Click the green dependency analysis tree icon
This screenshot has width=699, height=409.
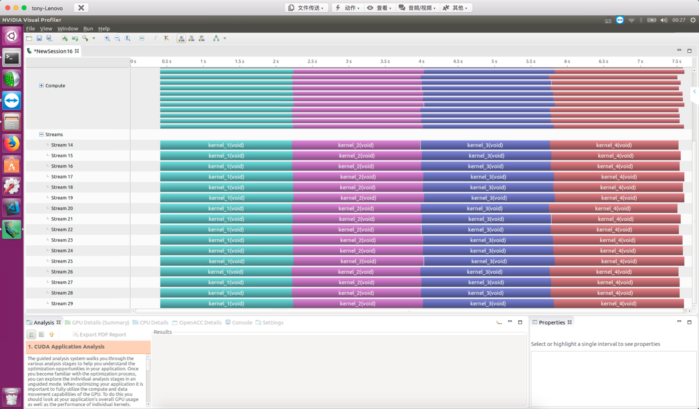216,38
